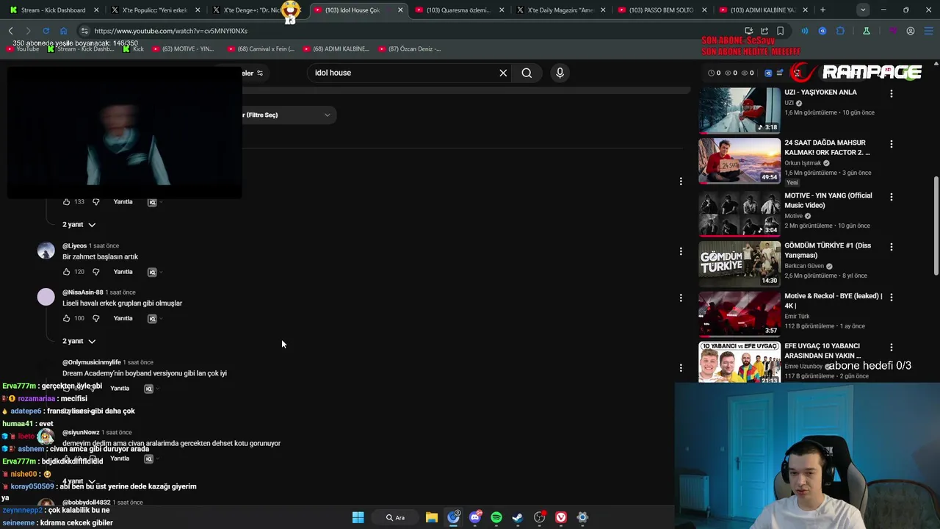The image size is (940, 529).
Task: Dislike the comment by @NisaAsin-88
Action: click(95, 318)
